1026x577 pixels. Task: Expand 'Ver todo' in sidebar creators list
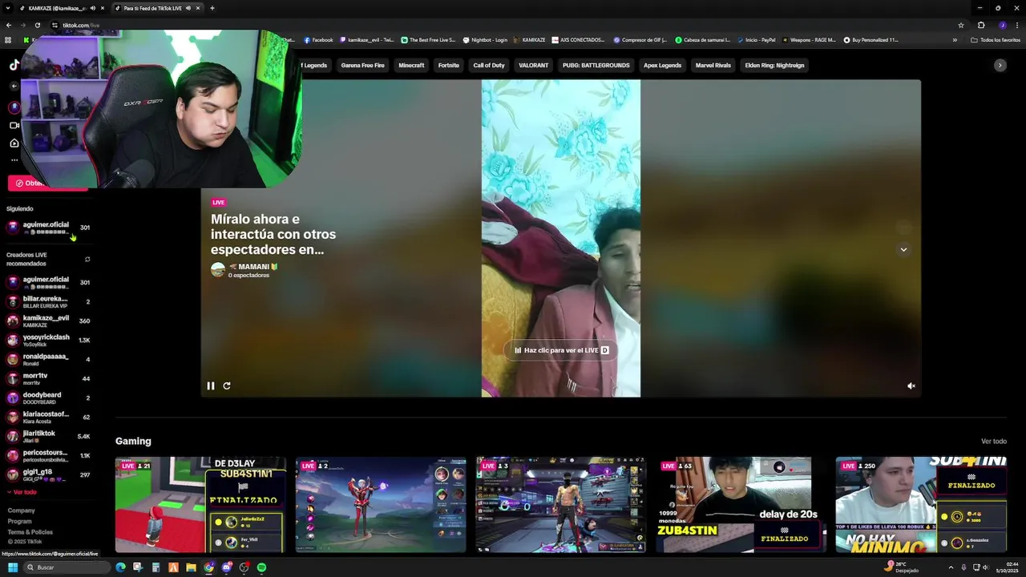point(22,492)
